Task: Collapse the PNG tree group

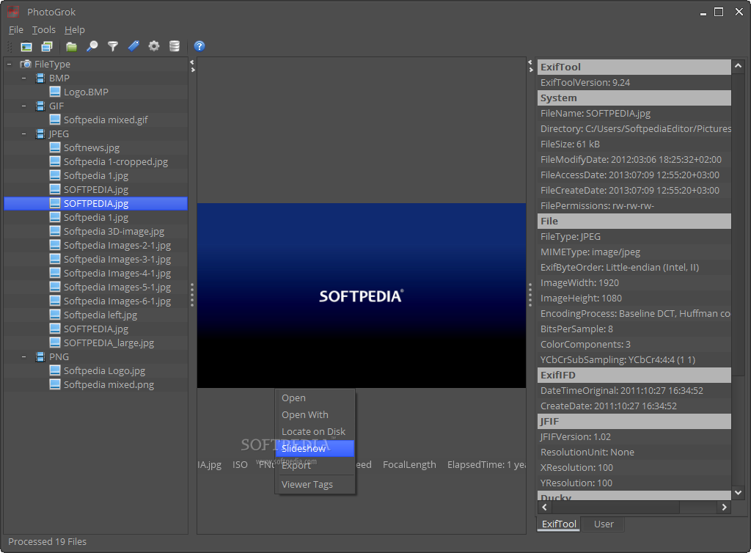Action: 24,356
